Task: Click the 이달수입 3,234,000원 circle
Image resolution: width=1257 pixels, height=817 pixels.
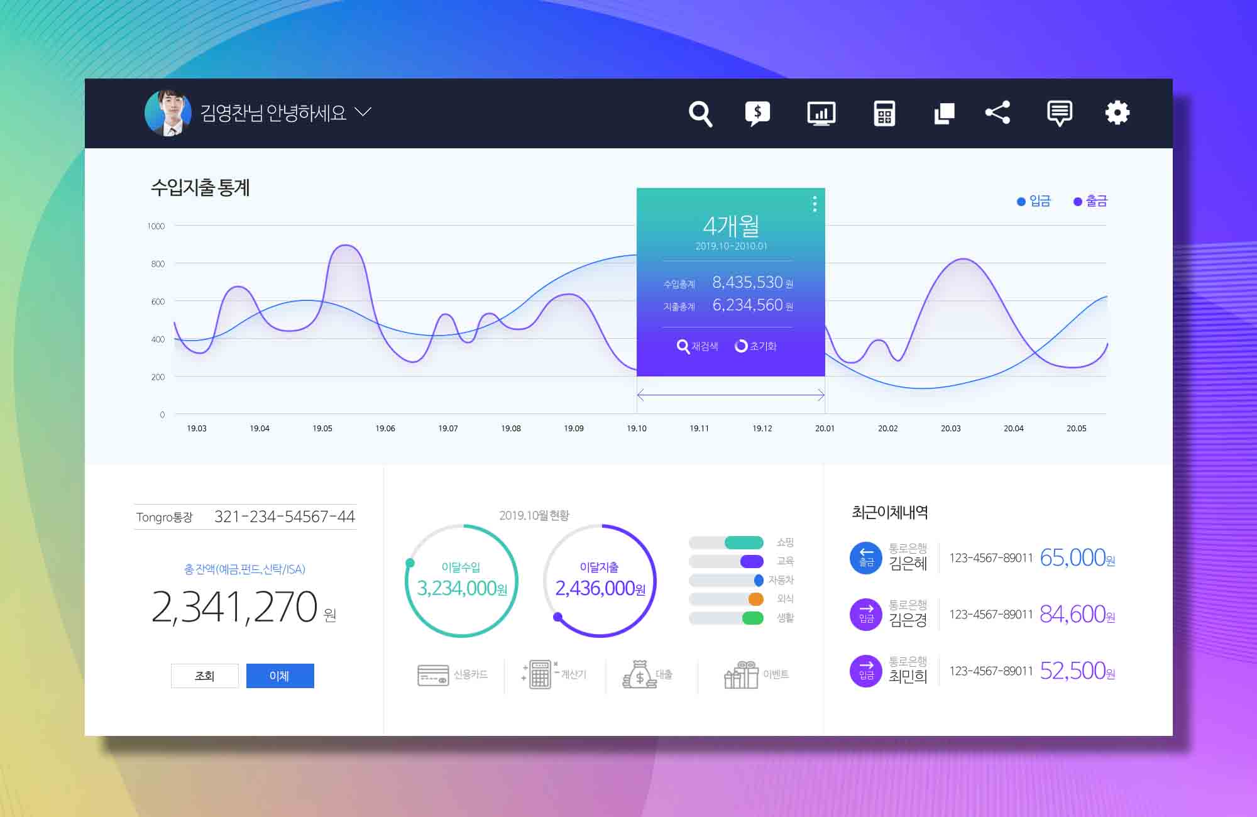Action: (x=461, y=581)
